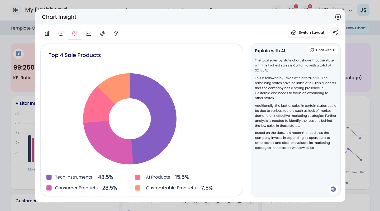This screenshot has width=380, height=211.
Task: Switch to the bar chart view tab
Action: tap(47, 33)
